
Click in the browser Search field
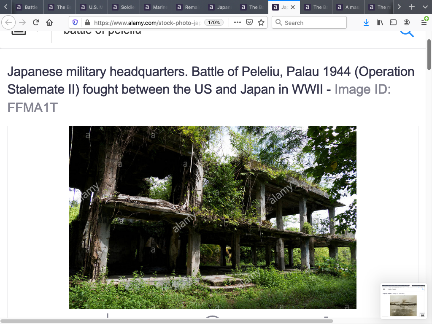click(x=312, y=23)
